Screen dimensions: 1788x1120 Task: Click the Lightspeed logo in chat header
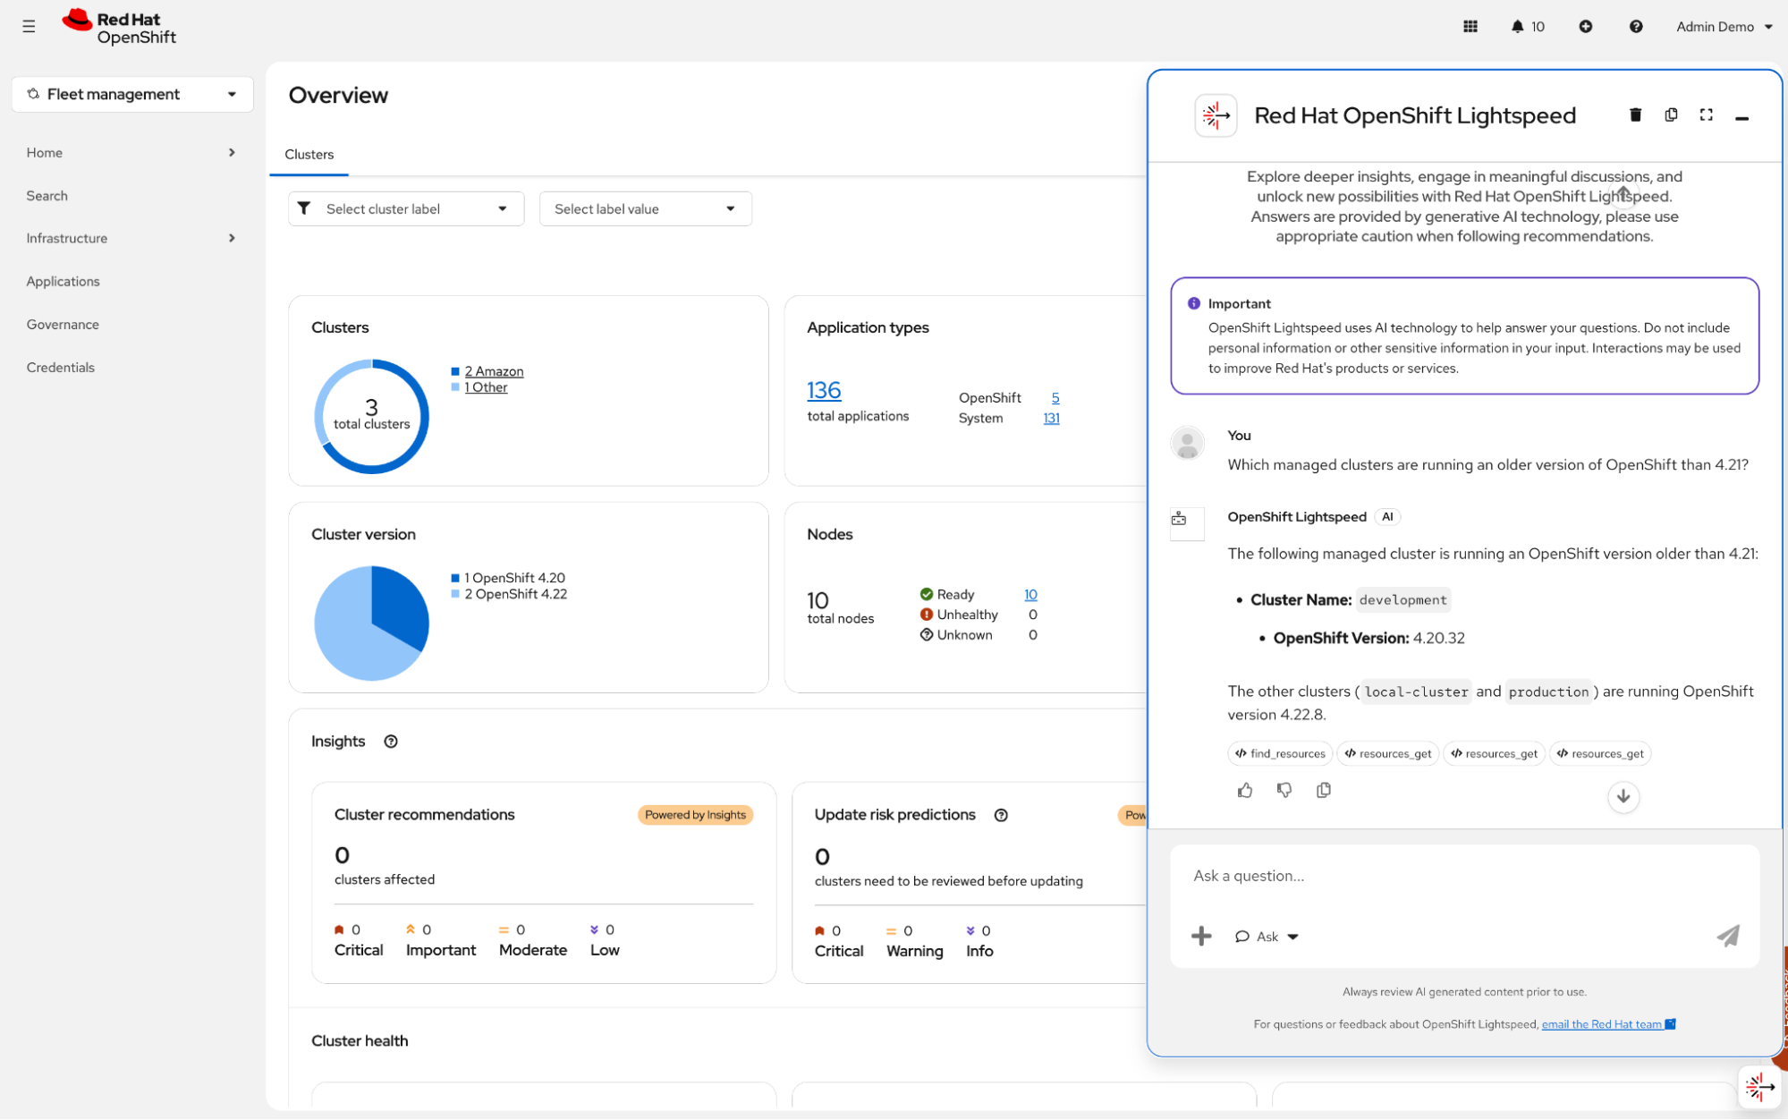[x=1216, y=115]
